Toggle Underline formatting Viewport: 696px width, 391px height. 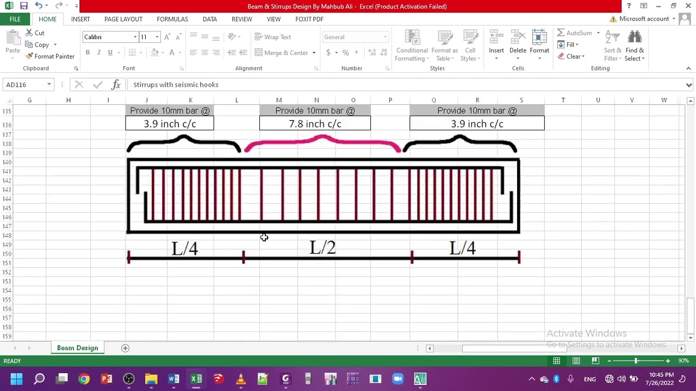coord(110,53)
